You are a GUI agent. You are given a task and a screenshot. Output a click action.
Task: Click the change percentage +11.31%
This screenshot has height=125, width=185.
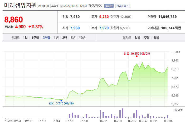pyautogui.click(x=36, y=27)
